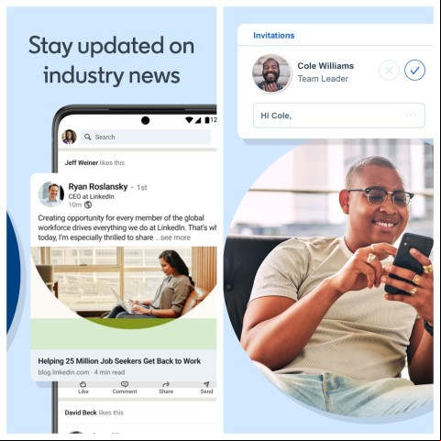Click the search magnifier icon
This screenshot has height=441, width=441.
(88, 137)
